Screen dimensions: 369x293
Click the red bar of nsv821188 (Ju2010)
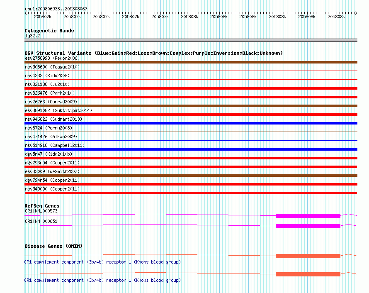(x=191, y=88)
